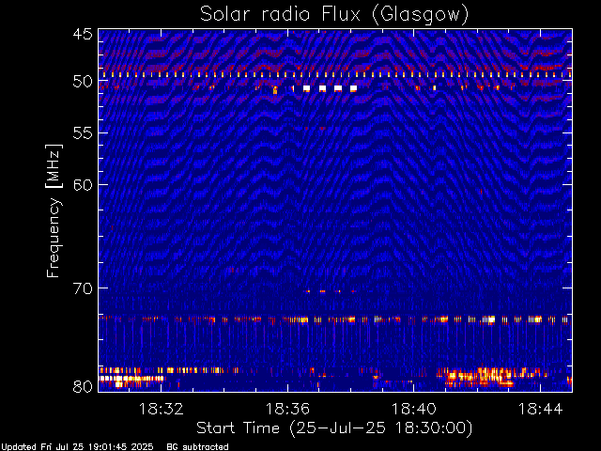Click the 18:32 time tick label
The width and height of the screenshot is (601, 451).
(161, 409)
